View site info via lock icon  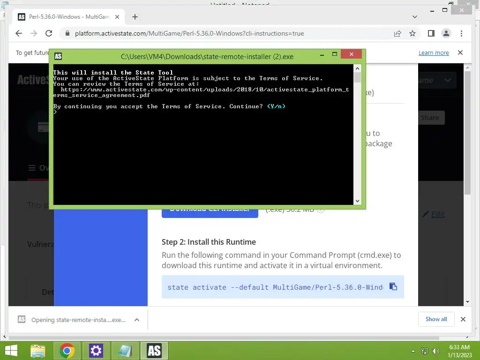pyautogui.click(x=67, y=33)
